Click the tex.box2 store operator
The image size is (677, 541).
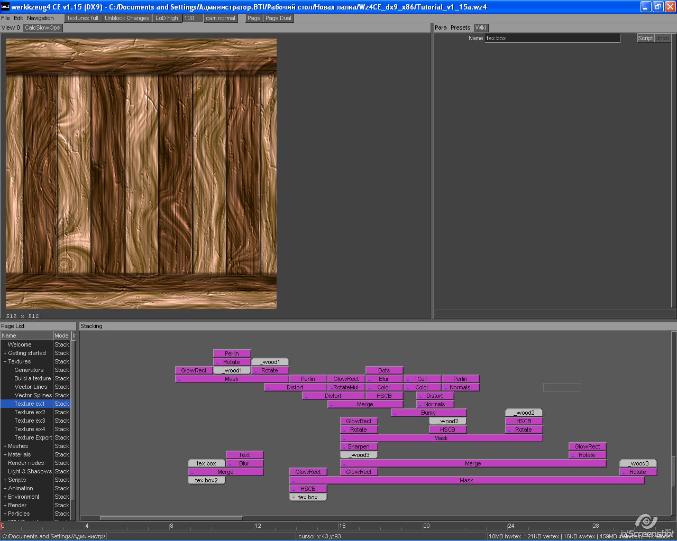point(206,480)
